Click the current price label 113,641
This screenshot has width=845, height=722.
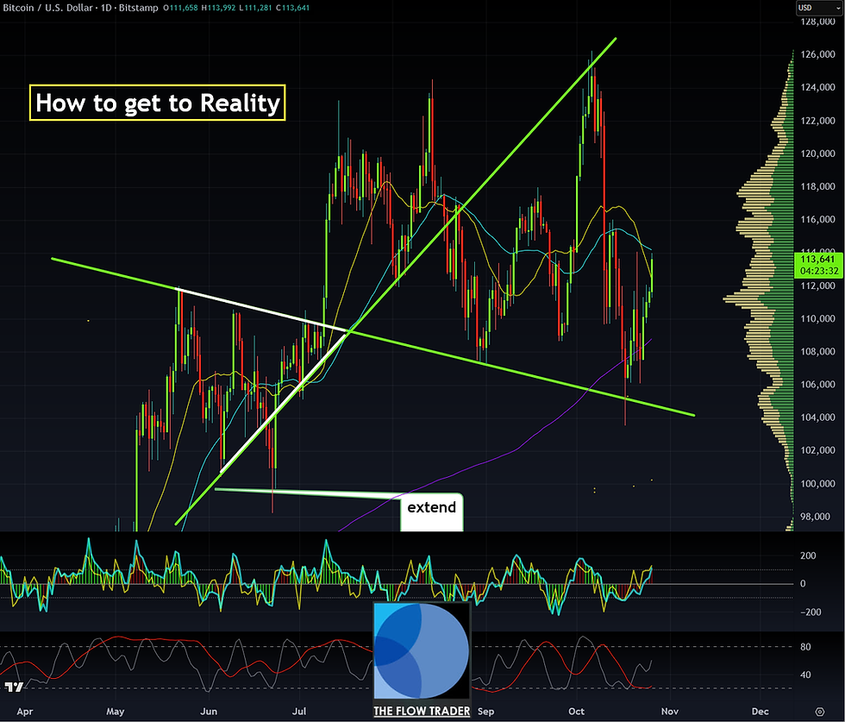(817, 260)
